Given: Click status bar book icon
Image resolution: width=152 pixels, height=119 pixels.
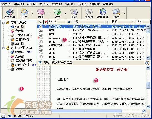Looking at the screenshot, I should tap(3, 116).
